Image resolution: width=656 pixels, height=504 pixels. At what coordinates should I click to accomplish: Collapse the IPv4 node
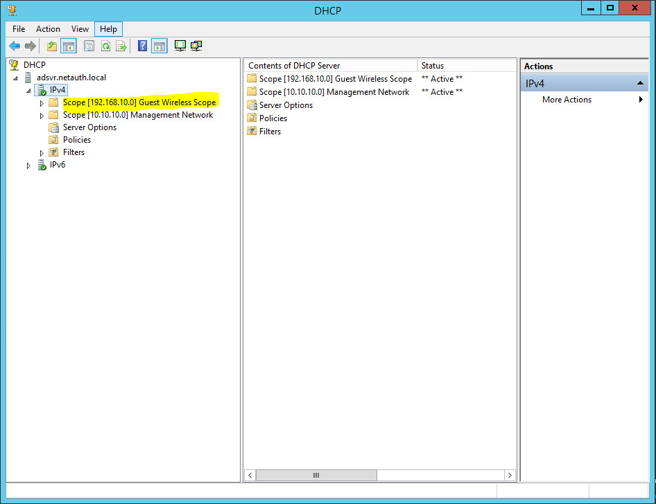[x=28, y=91]
